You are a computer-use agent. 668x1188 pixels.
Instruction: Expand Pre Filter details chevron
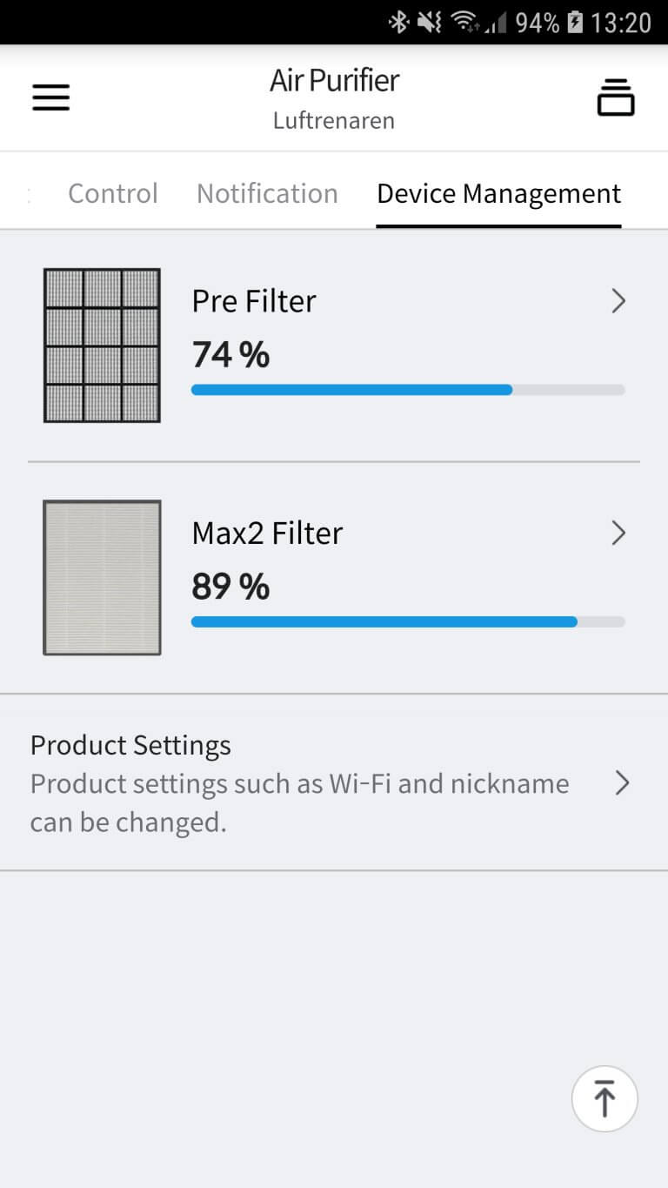click(618, 301)
